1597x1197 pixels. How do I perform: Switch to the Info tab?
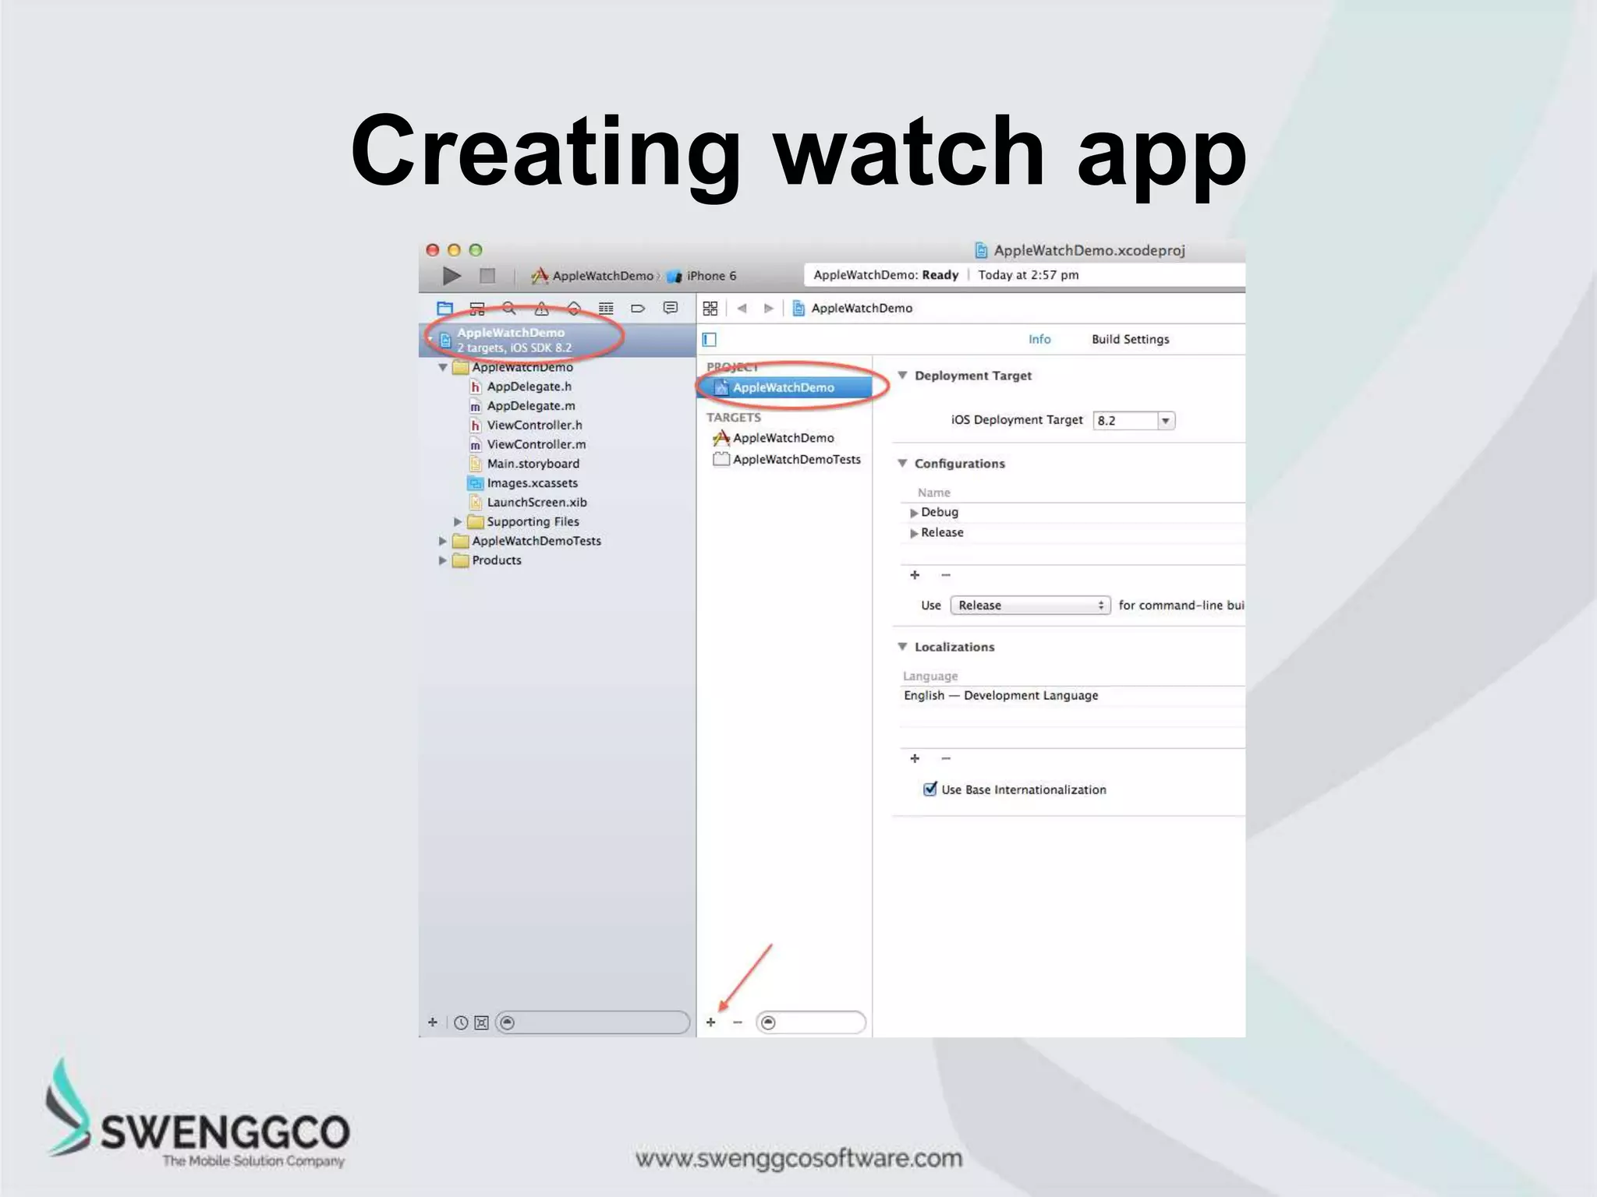pyautogui.click(x=1039, y=339)
